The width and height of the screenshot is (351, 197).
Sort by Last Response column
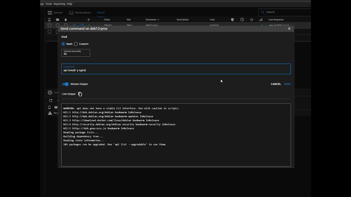(276, 20)
